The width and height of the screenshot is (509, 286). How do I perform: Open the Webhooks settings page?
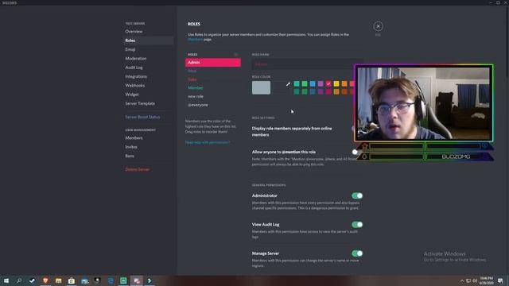pyautogui.click(x=148, y=86)
